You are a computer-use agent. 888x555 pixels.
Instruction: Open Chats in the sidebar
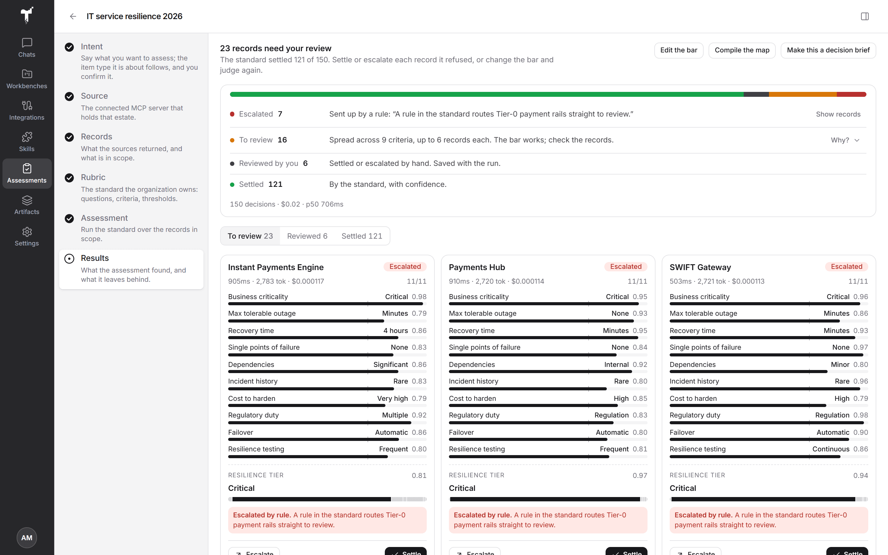(x=27, y=48)
